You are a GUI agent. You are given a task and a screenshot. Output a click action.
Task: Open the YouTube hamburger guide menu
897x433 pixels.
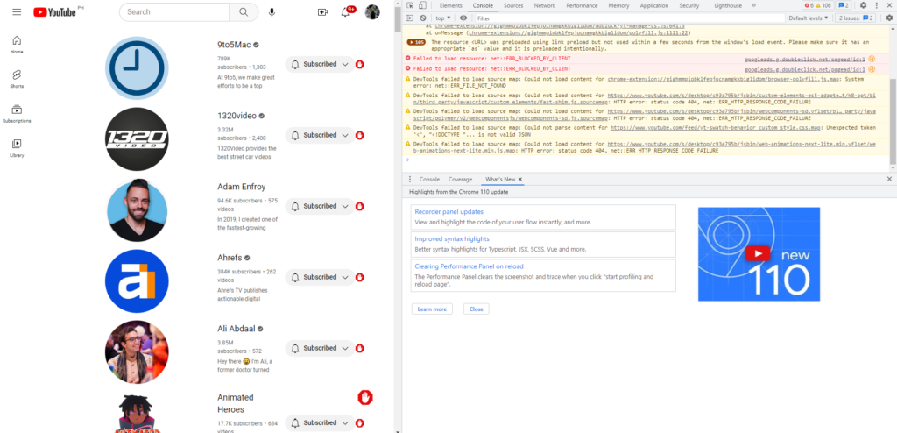(x=17, y=12)
